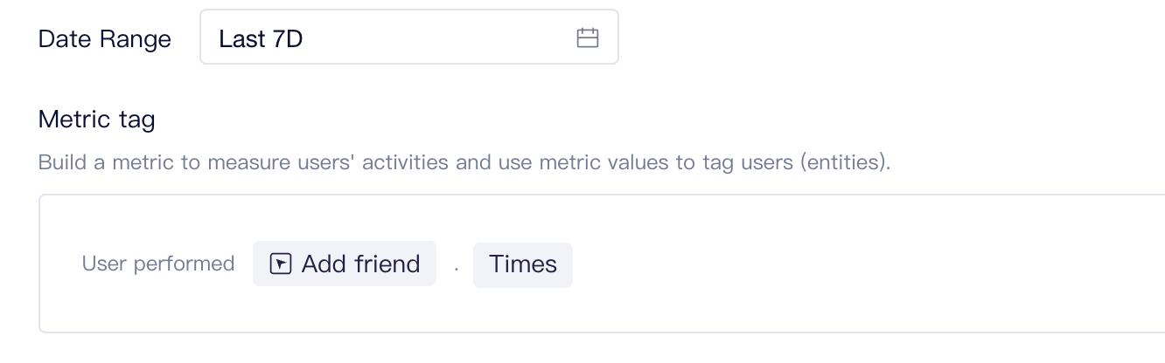
Task: Click the Build a metric description text
Action: 464,162
